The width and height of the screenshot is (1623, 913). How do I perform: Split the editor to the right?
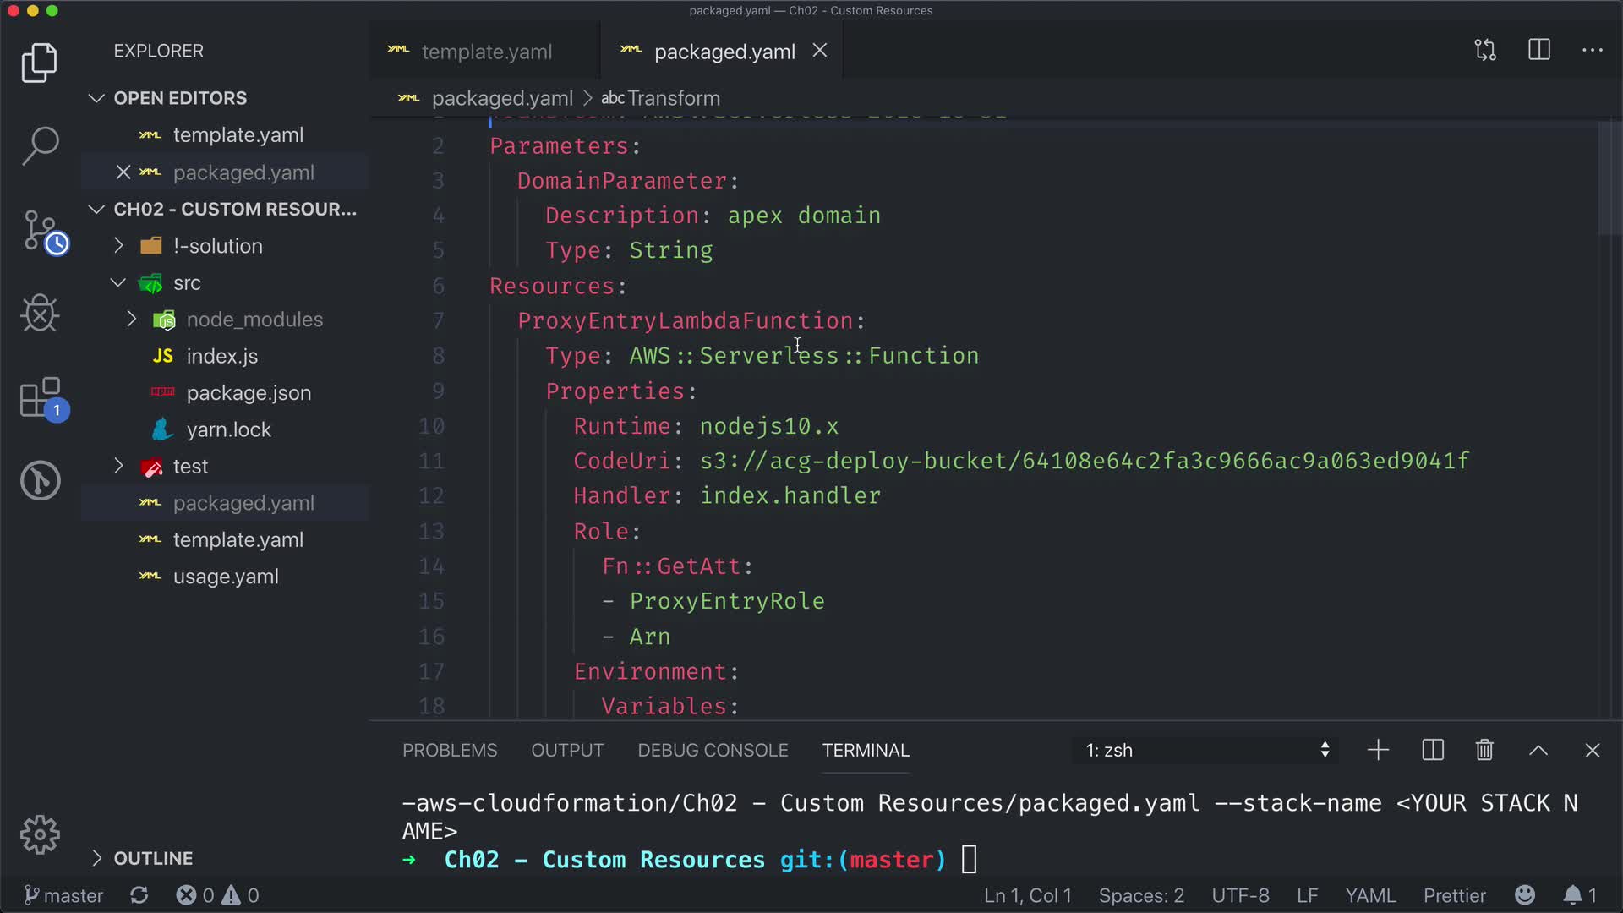pyautogui.click(x=1538, y=51)
